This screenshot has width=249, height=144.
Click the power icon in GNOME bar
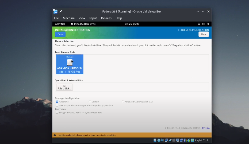pos(208,24)
